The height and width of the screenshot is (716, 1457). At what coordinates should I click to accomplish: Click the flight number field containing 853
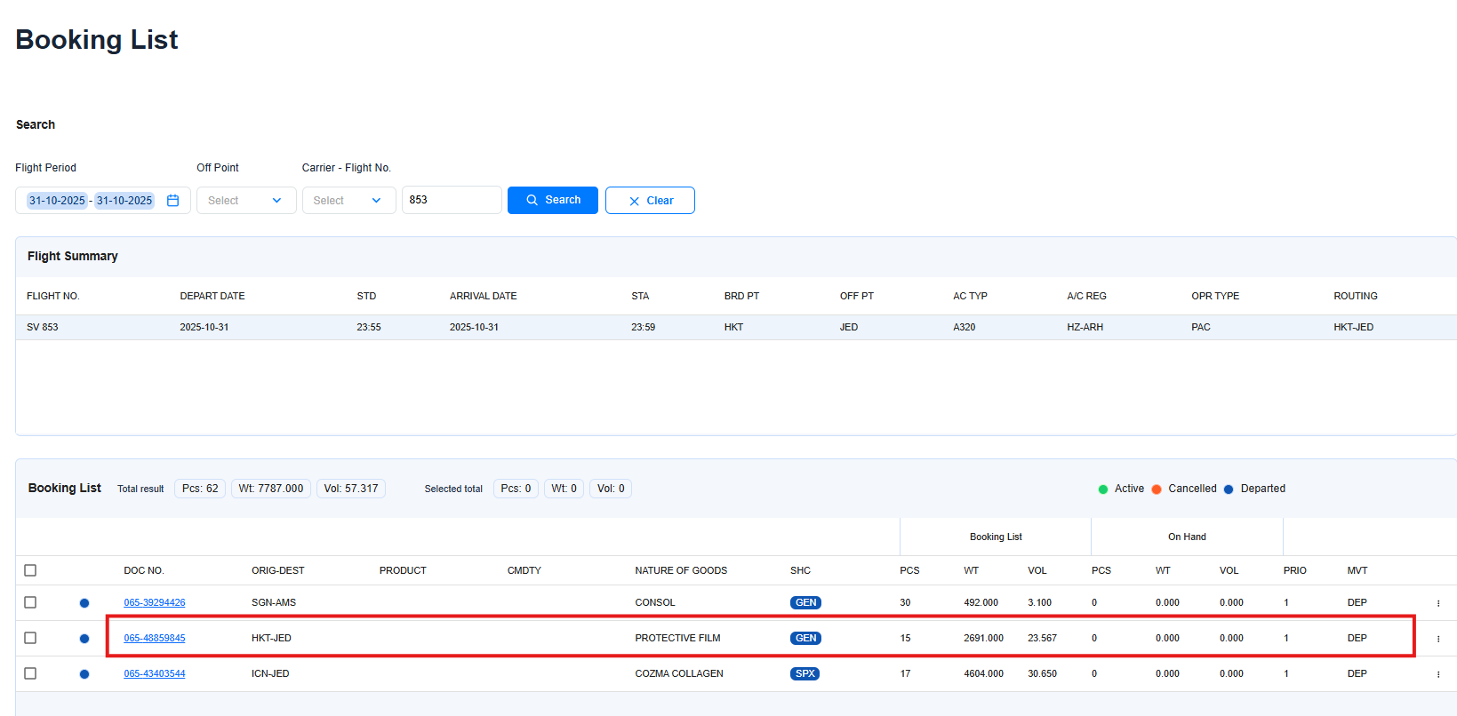pos(451,201)
